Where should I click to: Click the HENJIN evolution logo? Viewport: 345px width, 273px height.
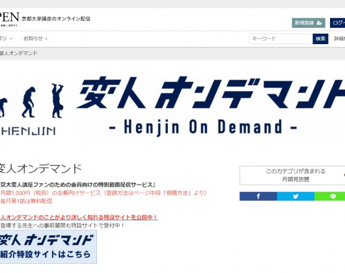31,109
